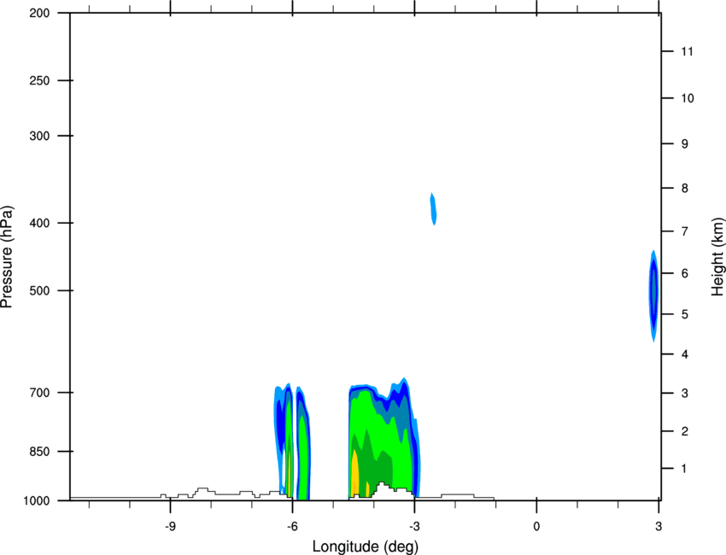Pick the 6 km height tick label
Viewport: 726px width, 555px height.
pos(685,273)
